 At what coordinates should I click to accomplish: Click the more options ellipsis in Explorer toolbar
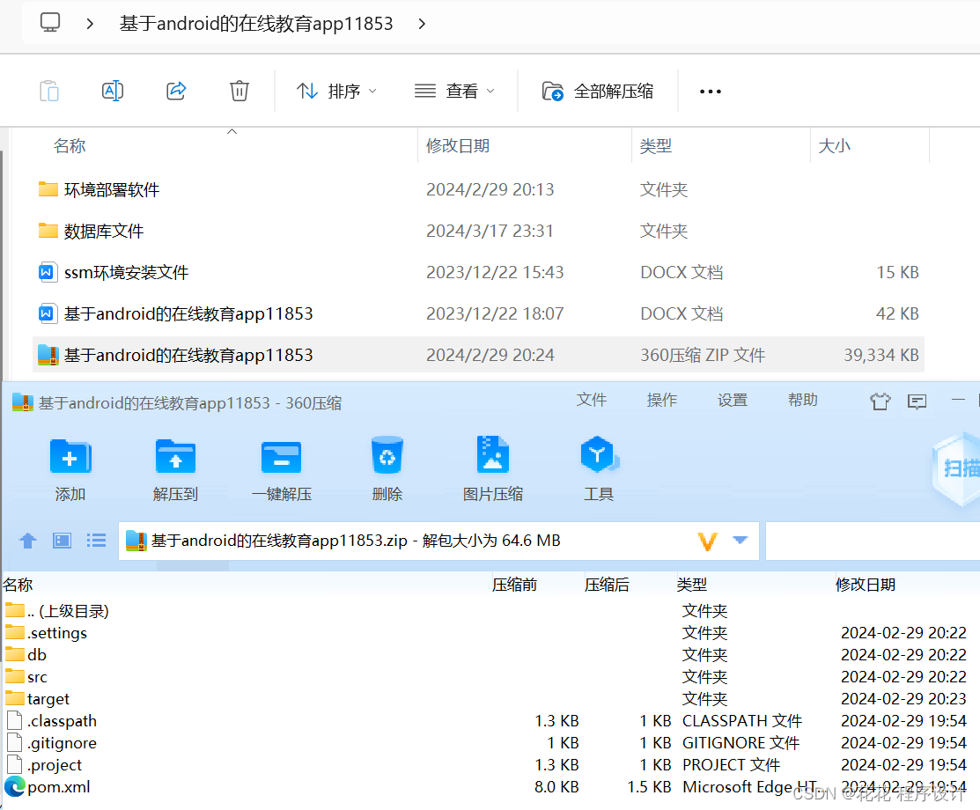click(710, 91)
